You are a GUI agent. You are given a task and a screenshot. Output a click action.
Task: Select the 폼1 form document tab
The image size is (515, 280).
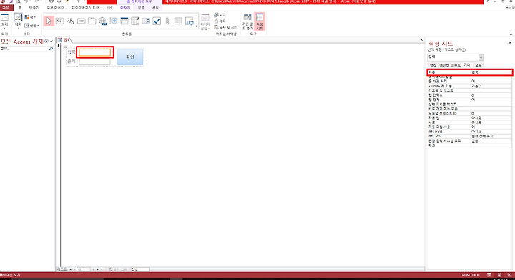click(x=64, y=40)
